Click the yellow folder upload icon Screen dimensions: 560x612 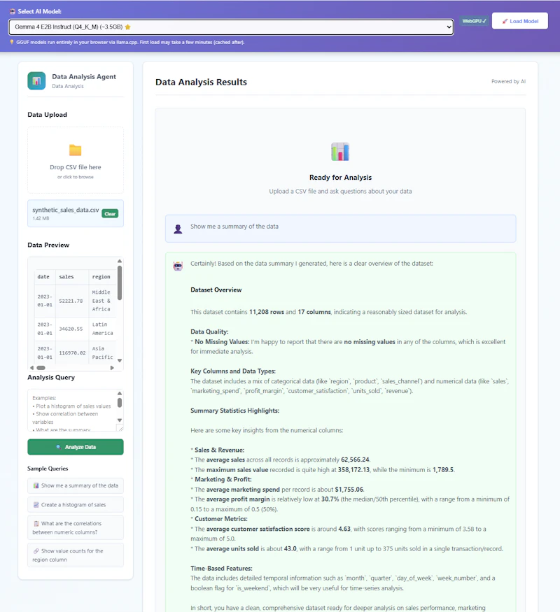[76, 150]
